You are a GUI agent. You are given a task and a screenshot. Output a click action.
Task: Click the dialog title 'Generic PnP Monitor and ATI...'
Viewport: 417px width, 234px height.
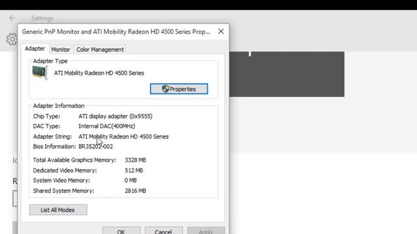click(x=116, y=32)
